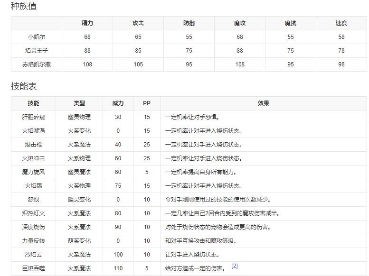Click the 烈焰云 skill name
The image size is (369, 276).
[x=34, y=255]
